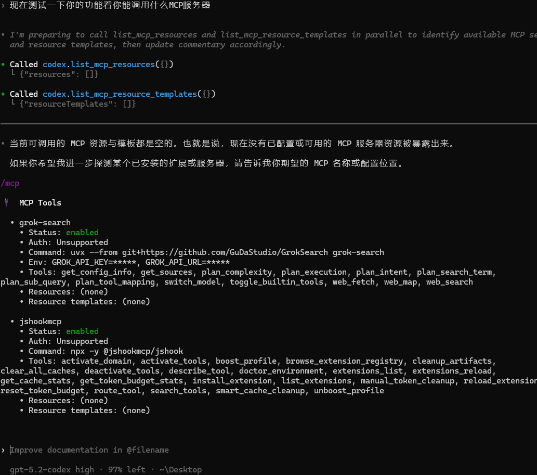The width and height of the screenshot is (537, 475).
Task: Click the browse_extension_registry tool name
Action: pos(344,361)
